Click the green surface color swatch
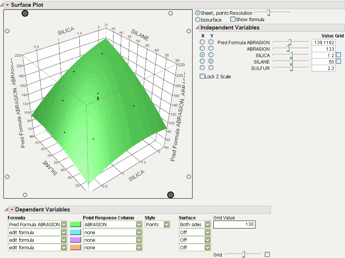 point(76,225)
